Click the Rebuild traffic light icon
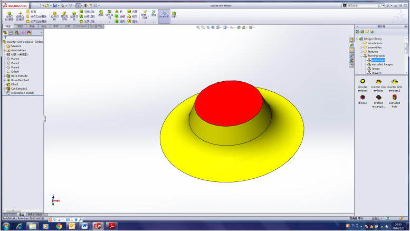 [85, 5]
